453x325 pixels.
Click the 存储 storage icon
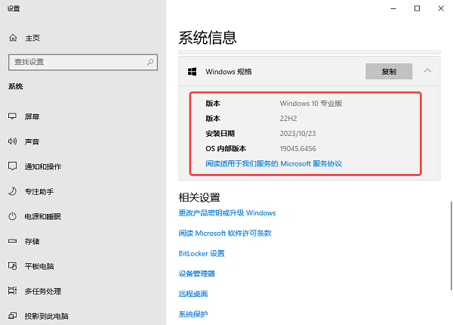[x=12, y=241]
